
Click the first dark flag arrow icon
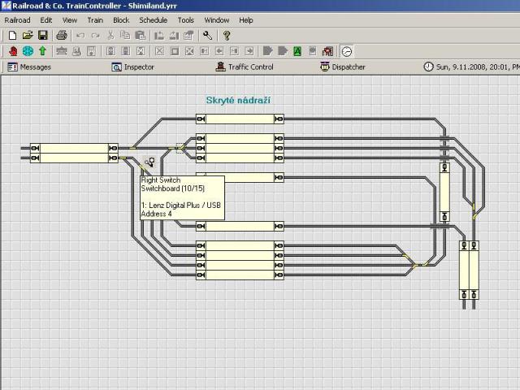tap(267, 51)
